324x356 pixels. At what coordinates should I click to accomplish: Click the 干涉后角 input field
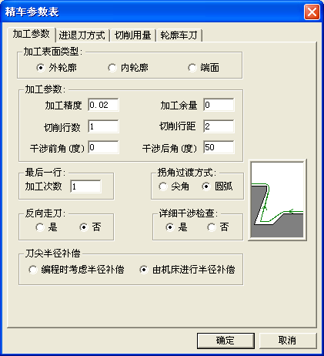pyautogui.click(x=219, y=147)
